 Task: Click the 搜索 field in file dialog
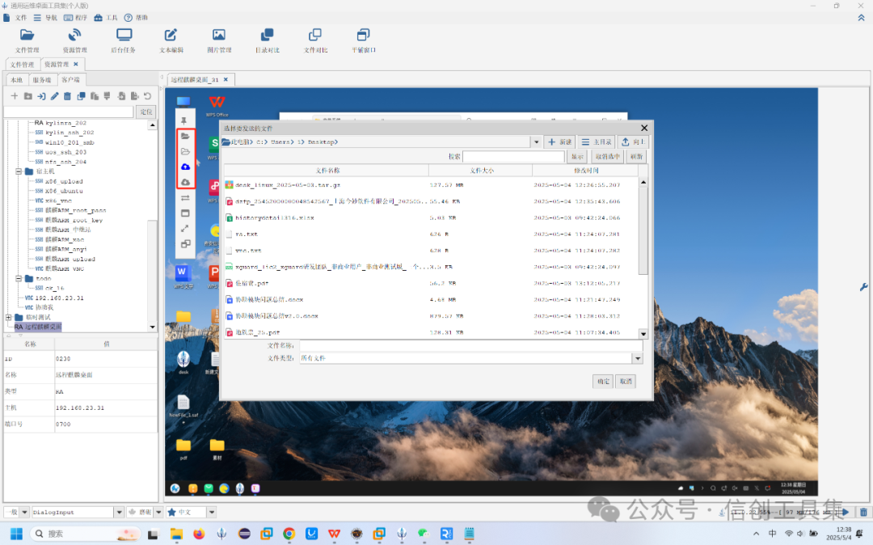pyautogui.click(x=513, y=157)
